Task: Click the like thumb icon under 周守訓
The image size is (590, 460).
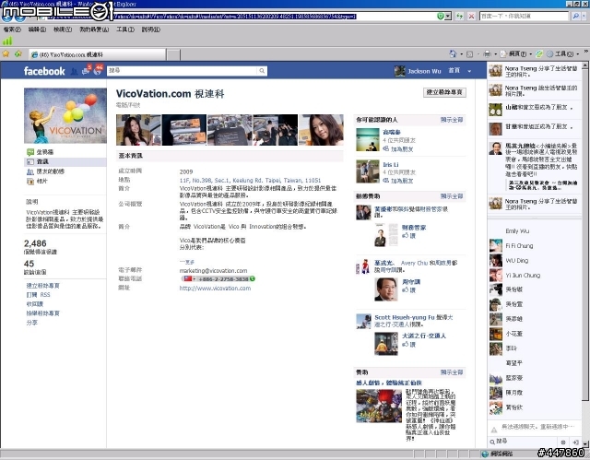Action: 405,290
